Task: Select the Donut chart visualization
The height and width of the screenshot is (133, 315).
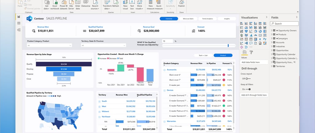Action: 260,31
